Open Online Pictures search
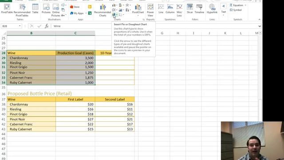Image resolution: width=284 pixels, height=160 pixels. (x=56, y=10)
